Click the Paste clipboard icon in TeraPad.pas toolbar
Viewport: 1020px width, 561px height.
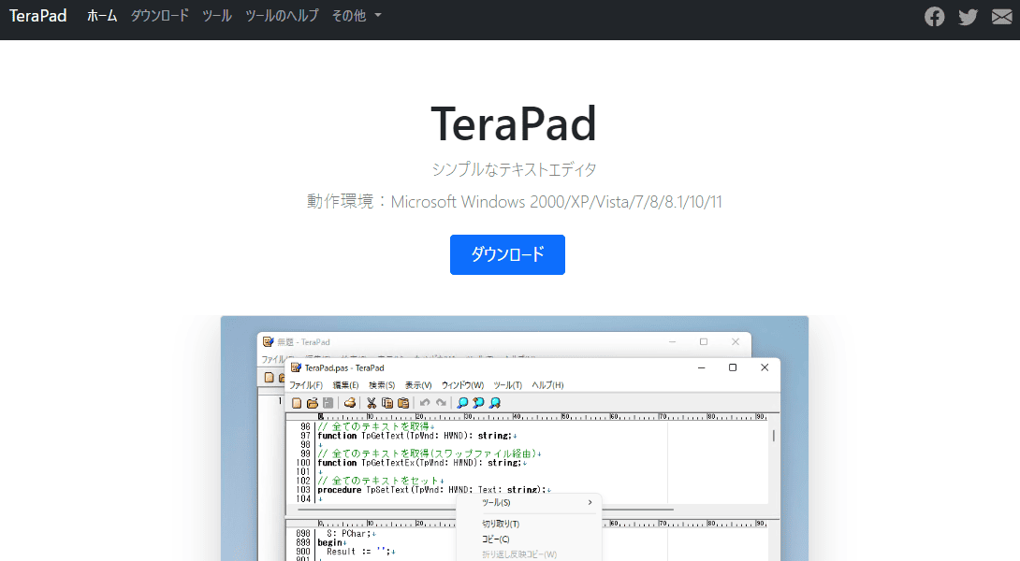tap(403, 403)
